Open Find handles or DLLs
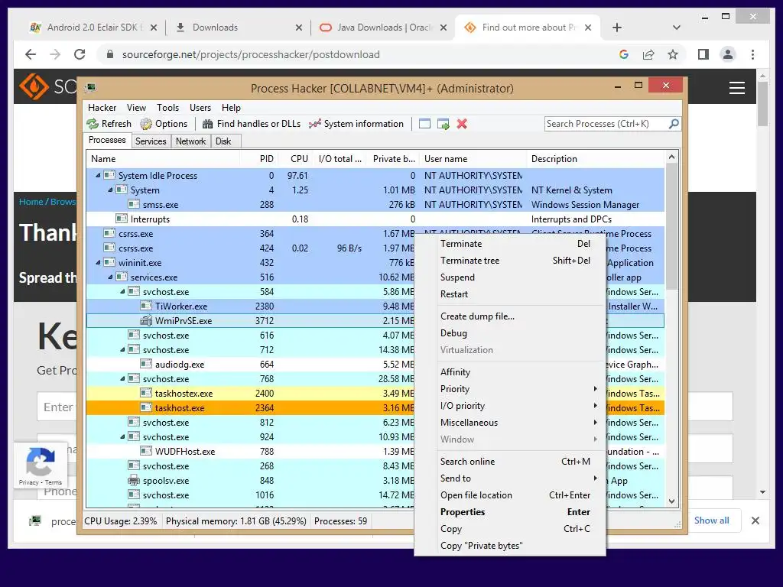This screenshot has width=783, height=587. click(251, 124)
